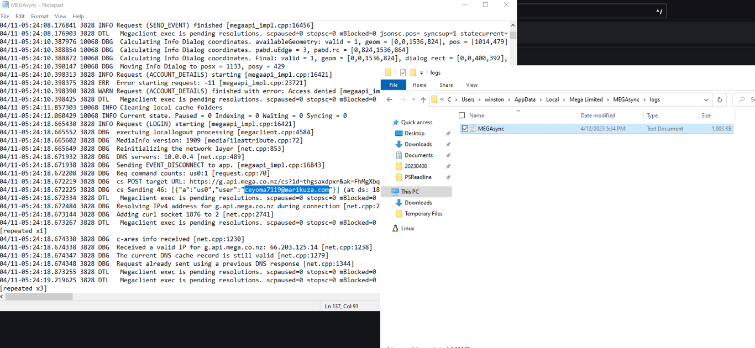The height and width of the screenshot is (348, 755).
Task: Click the pin icon beside PSReadline
Action: pyautogui.click(x=448, y=178)
